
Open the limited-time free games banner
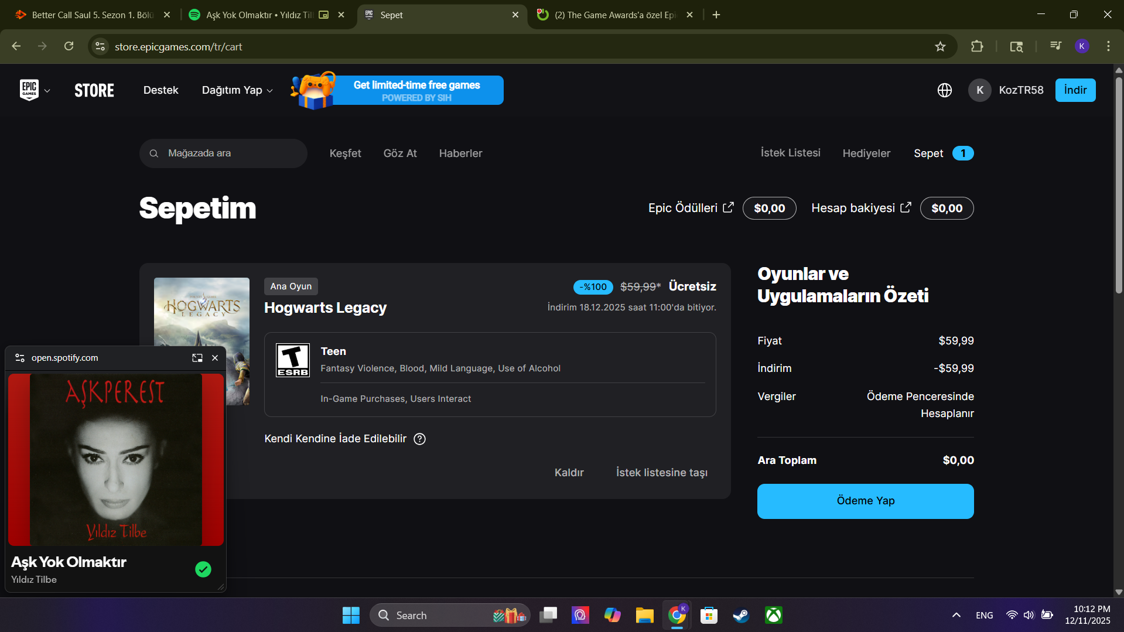[x=397, y=90]
